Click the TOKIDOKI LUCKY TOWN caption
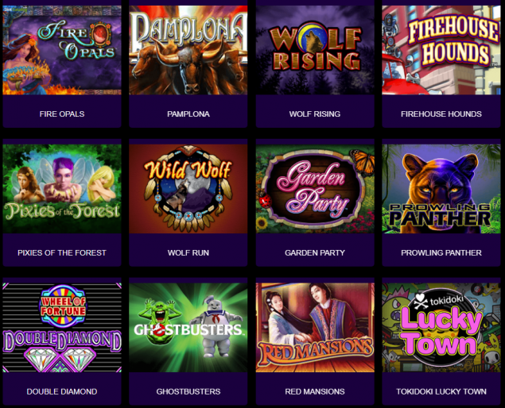 coord(441,391)
